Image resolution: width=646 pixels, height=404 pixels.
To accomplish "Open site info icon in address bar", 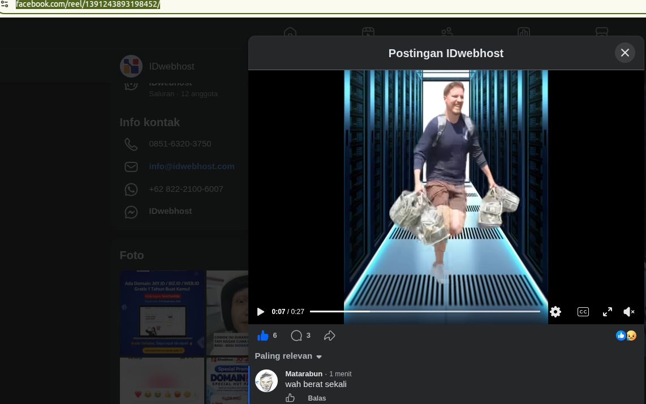I will click(x=5, y=5).
